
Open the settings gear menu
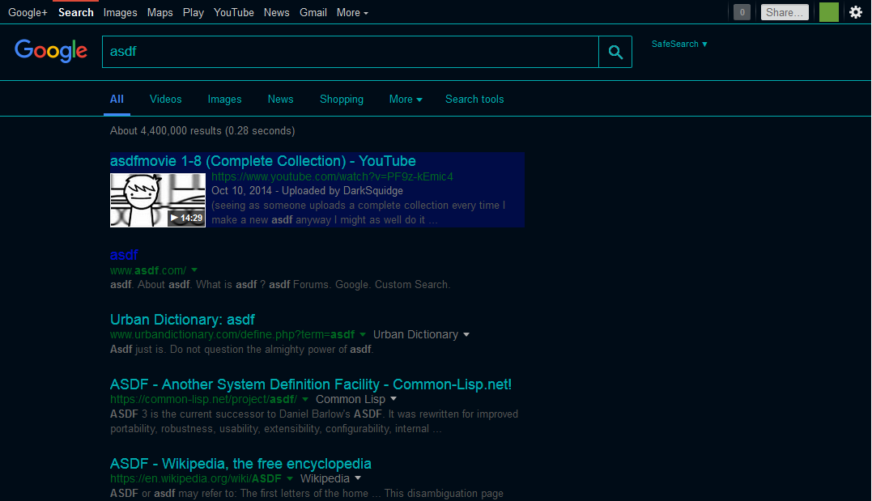pyautogui.click(x=856, y=12)
